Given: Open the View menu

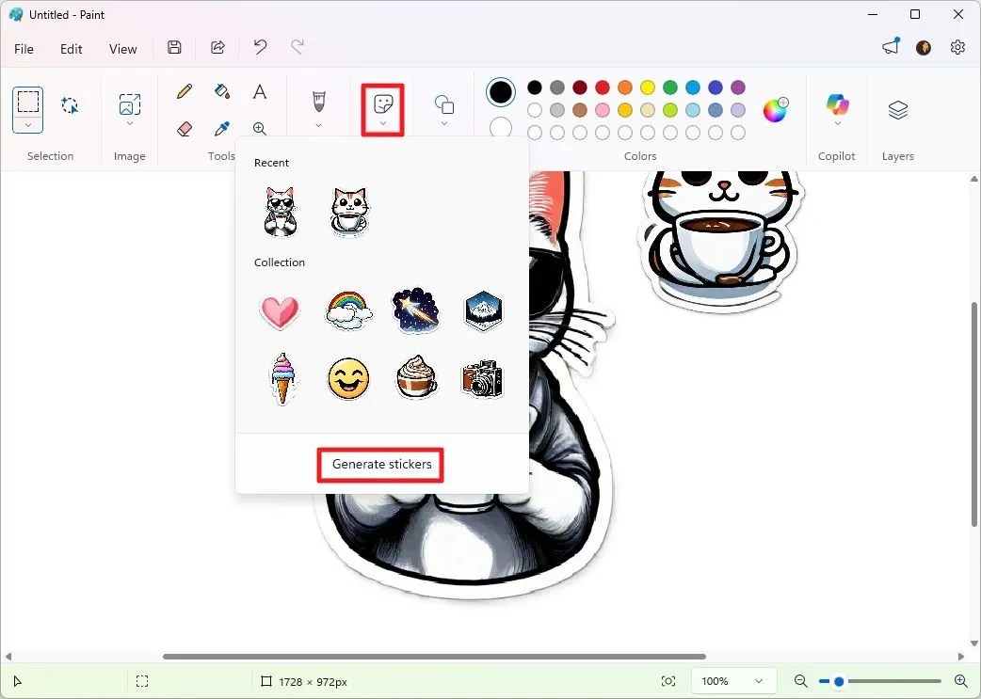Looking at the screenshot, I should coord(122,49).
